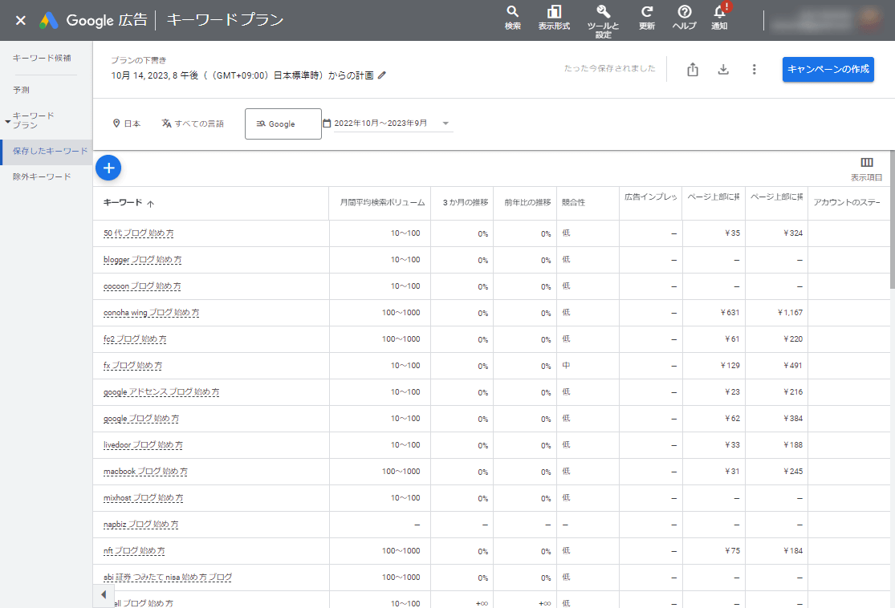Collapse the キーワードプラン tree section
Screen dimensions: 895x608
[8, 121]
